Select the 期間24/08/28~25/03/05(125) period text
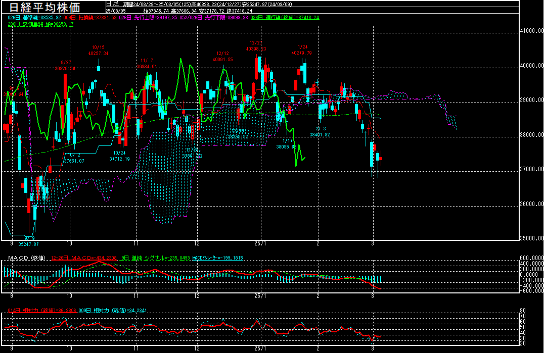Viewport: 544px width, 353px height. point(157,4)
